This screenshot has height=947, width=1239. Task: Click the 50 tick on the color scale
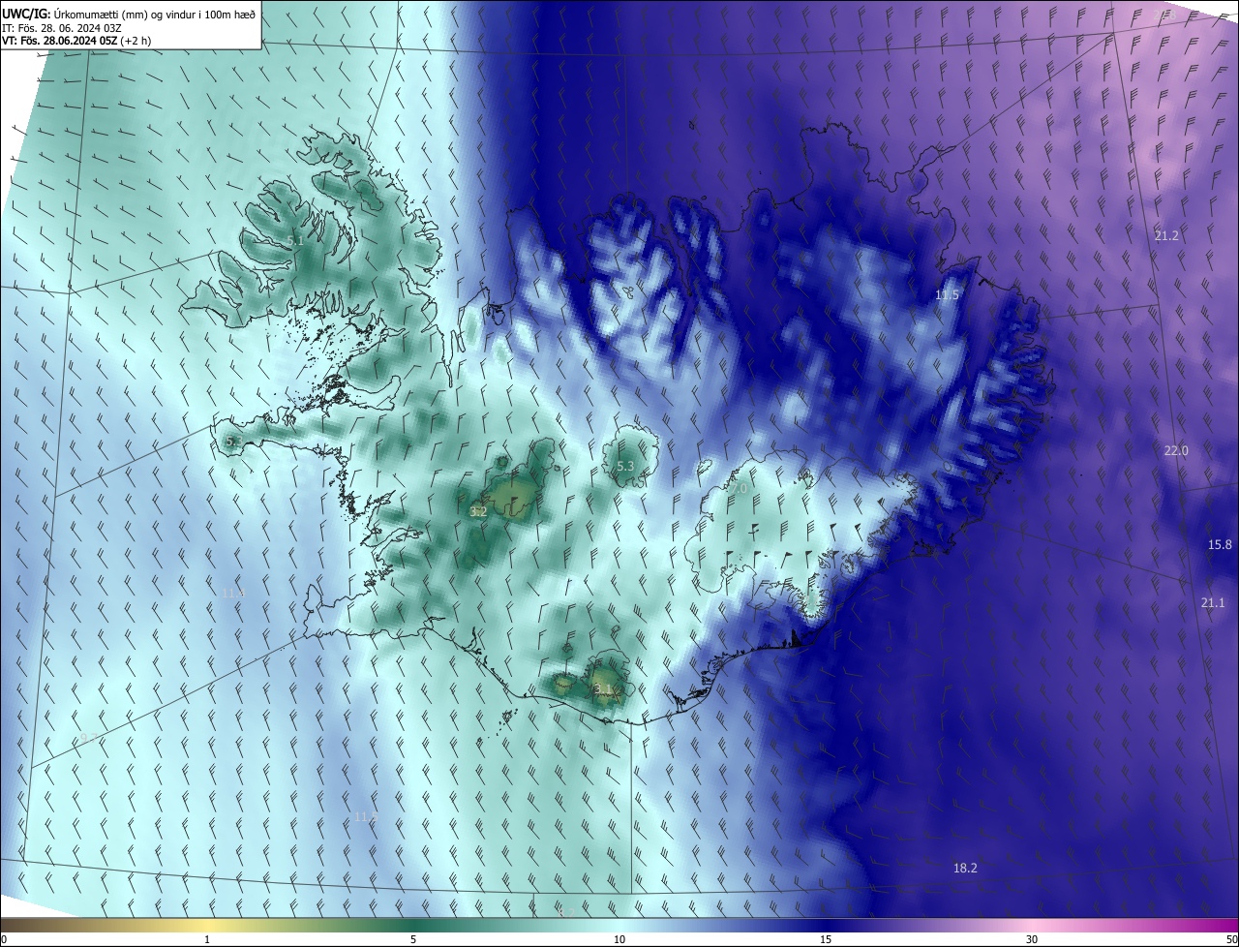[x=1231, y=939]
